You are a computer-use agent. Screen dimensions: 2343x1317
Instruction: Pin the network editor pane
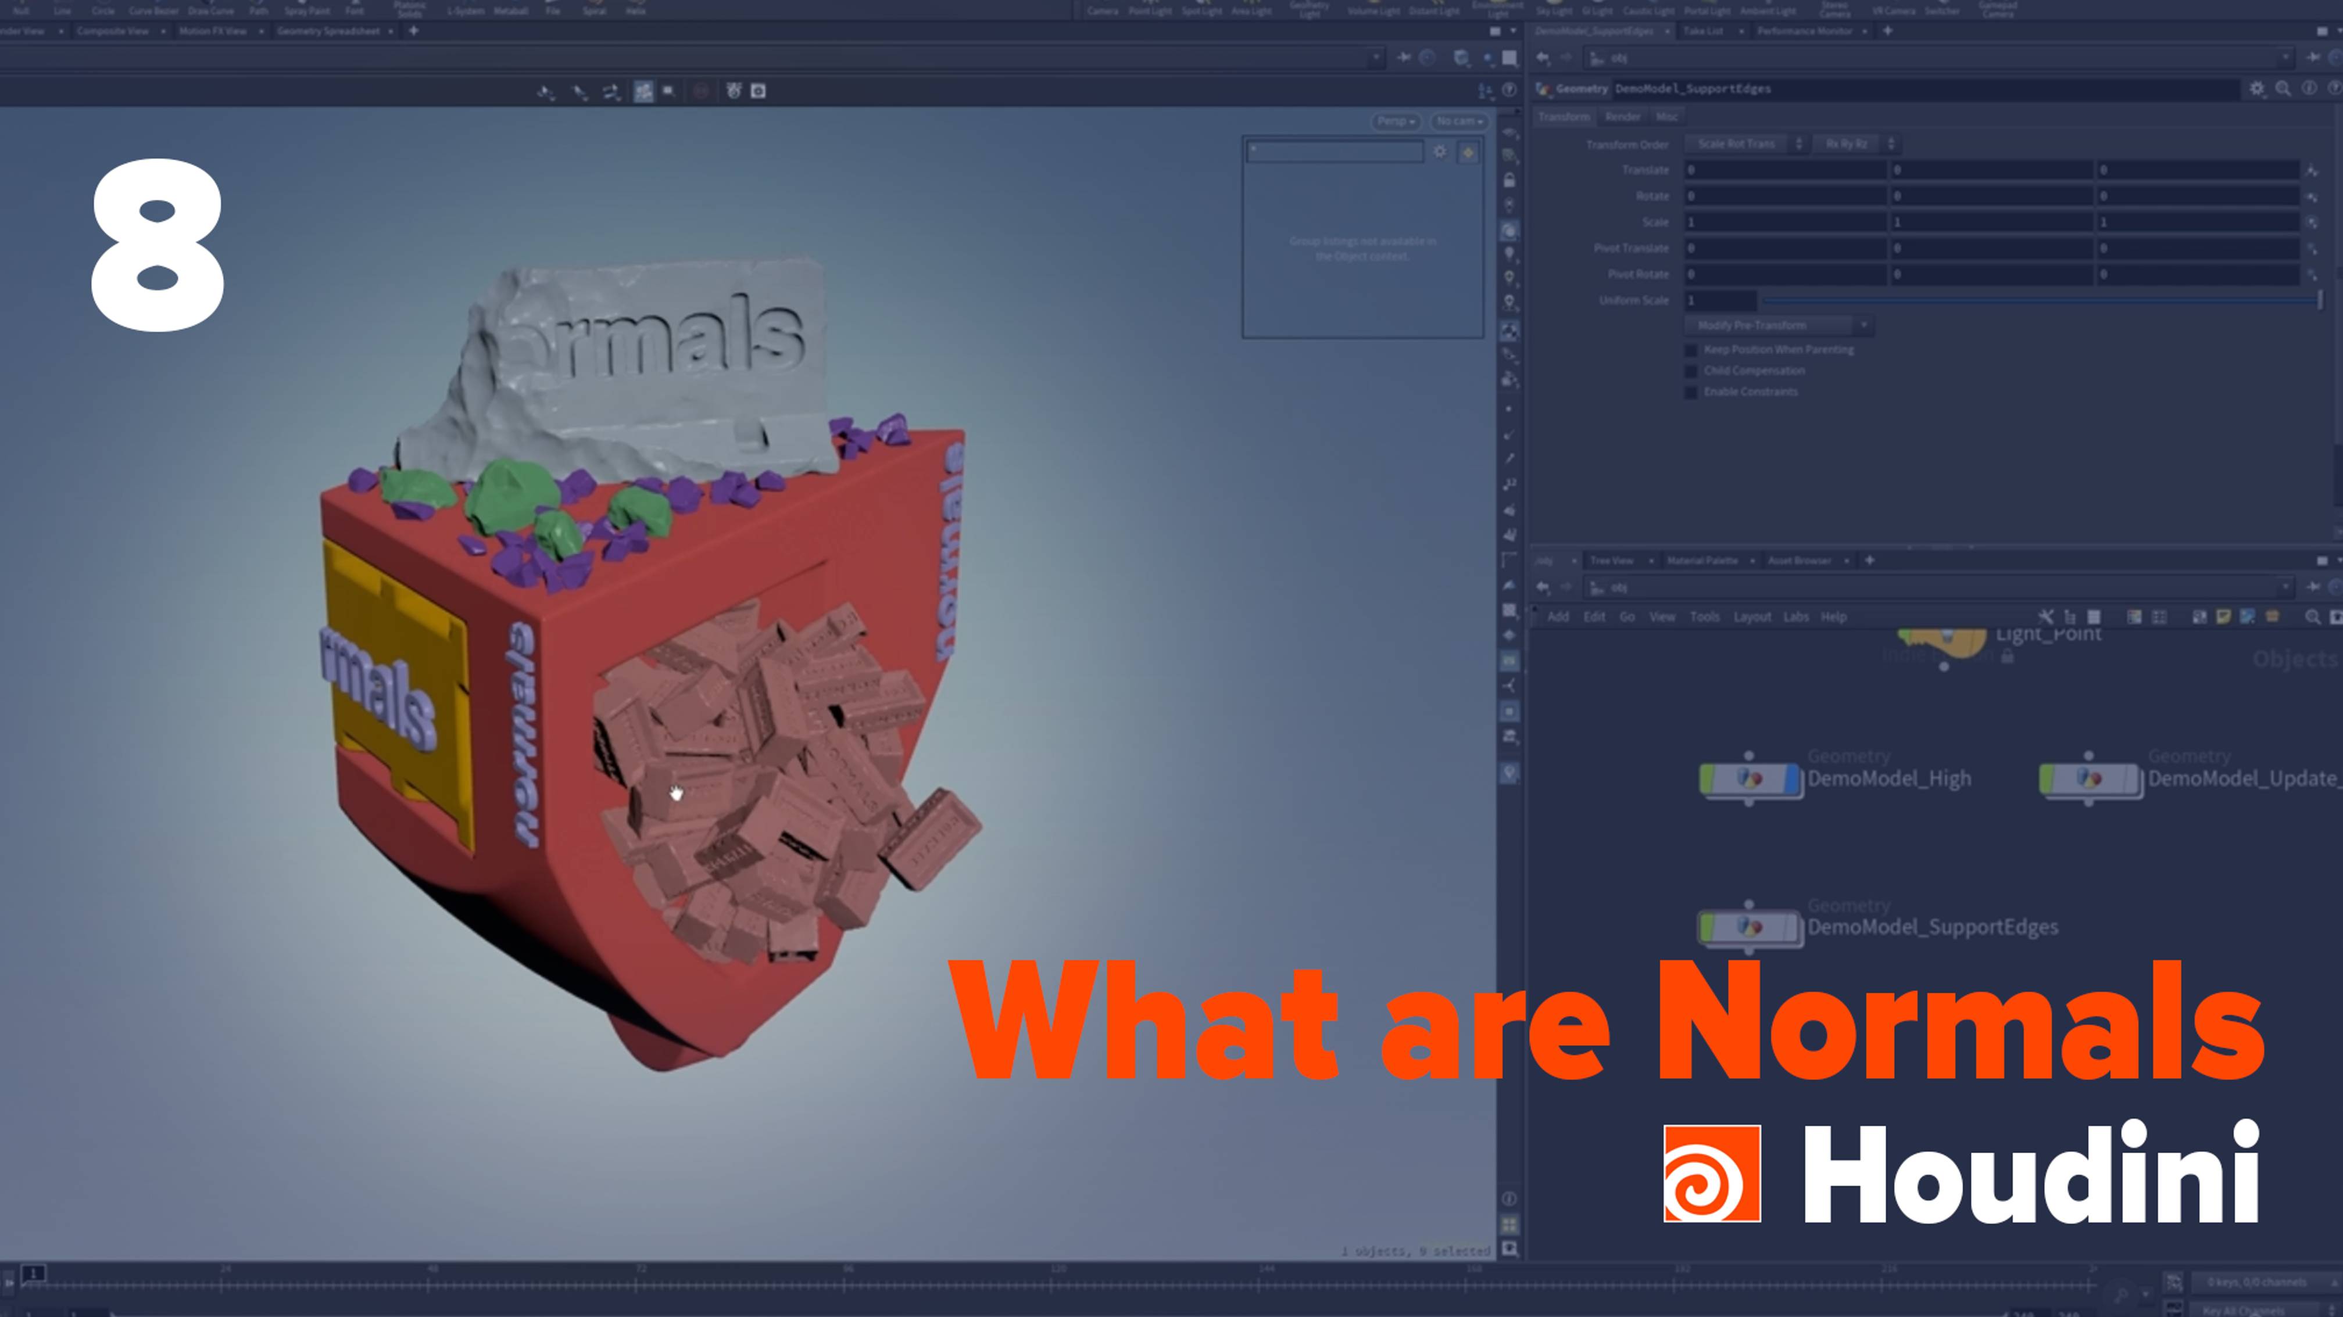tap(2313, 587)
